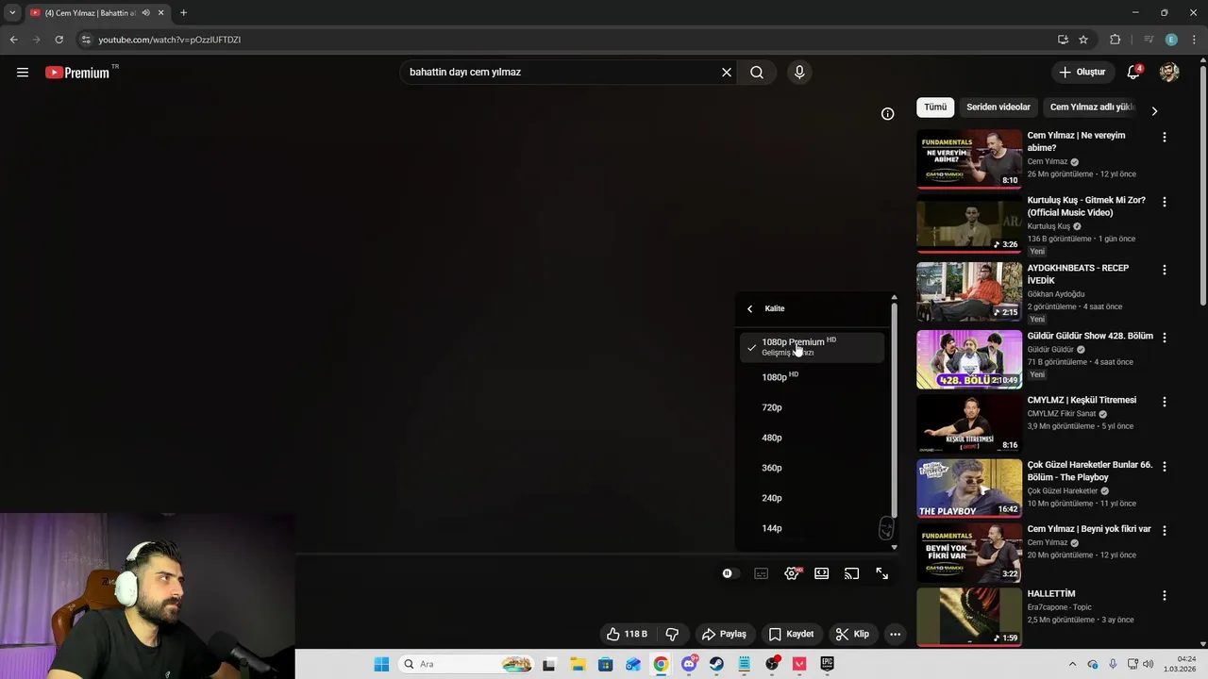Open options for AYDGKHNBEATS Recep İvedik video

tap(1164, 270)
